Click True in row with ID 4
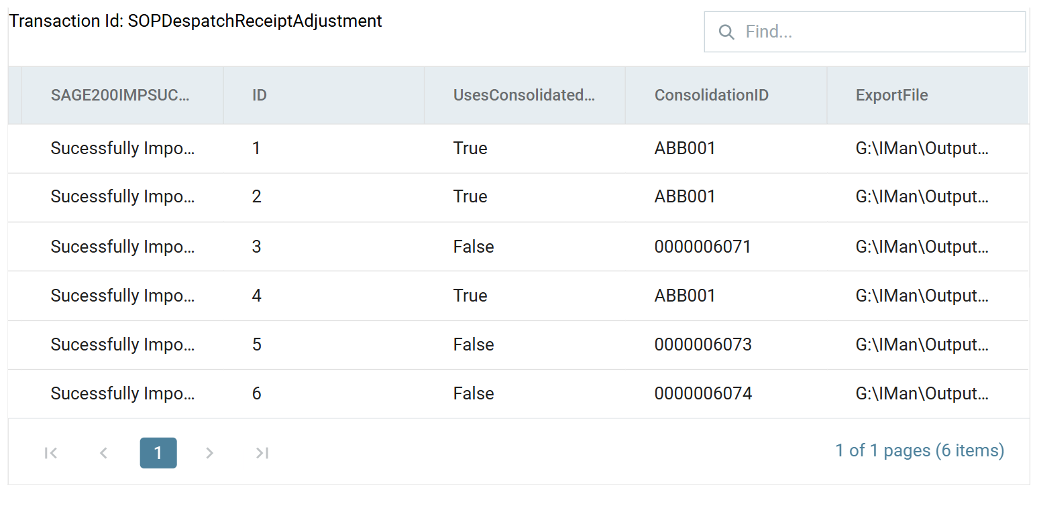1037x512 pixels. click(x=470, y=296)
